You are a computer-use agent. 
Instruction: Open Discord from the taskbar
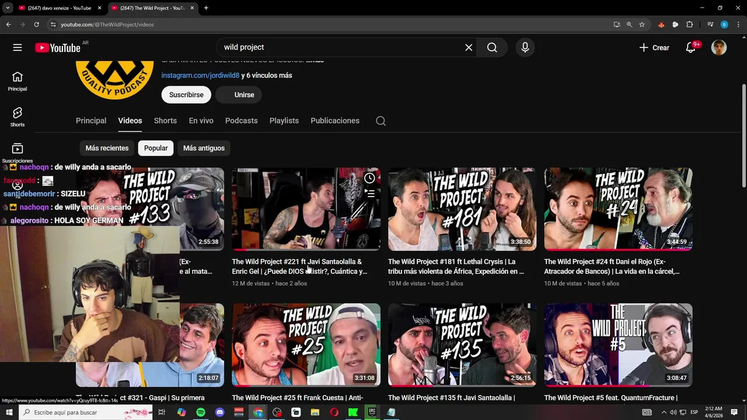(219, 412)
